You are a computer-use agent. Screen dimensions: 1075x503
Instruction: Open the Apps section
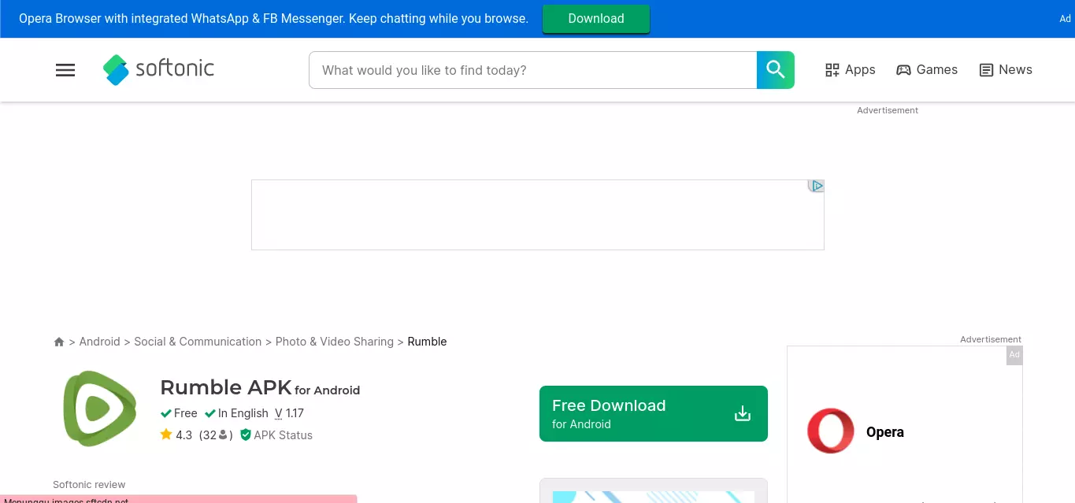[x=850, y=70]
